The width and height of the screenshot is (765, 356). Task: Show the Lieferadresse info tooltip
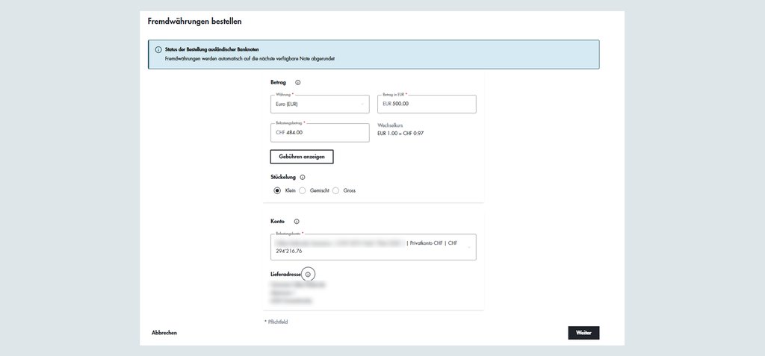pos(308,275)
